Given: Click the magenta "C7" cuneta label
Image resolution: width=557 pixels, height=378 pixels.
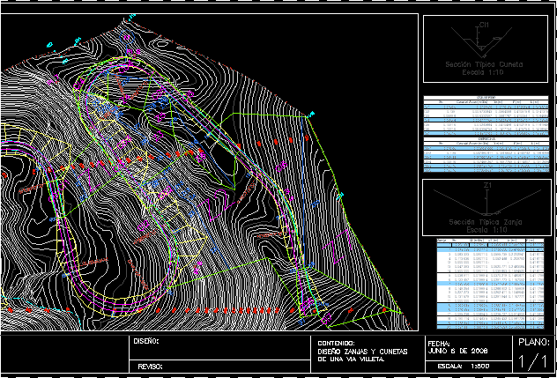Looking at the screenshot, I should click(x=327, y=319).
